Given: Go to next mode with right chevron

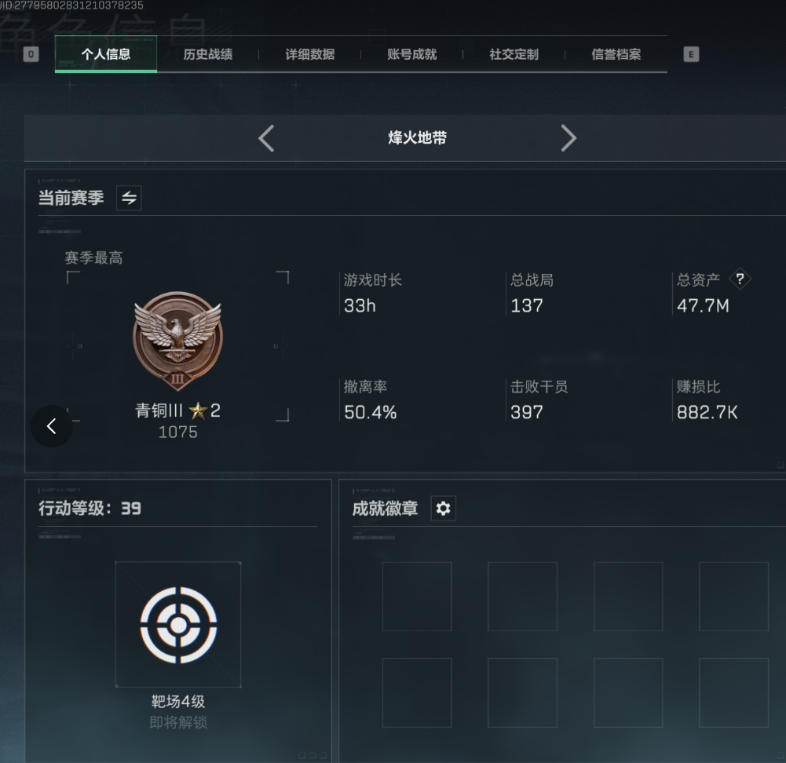Looking at the screenshot, I should pyautogui.click(x=568, y=138).
